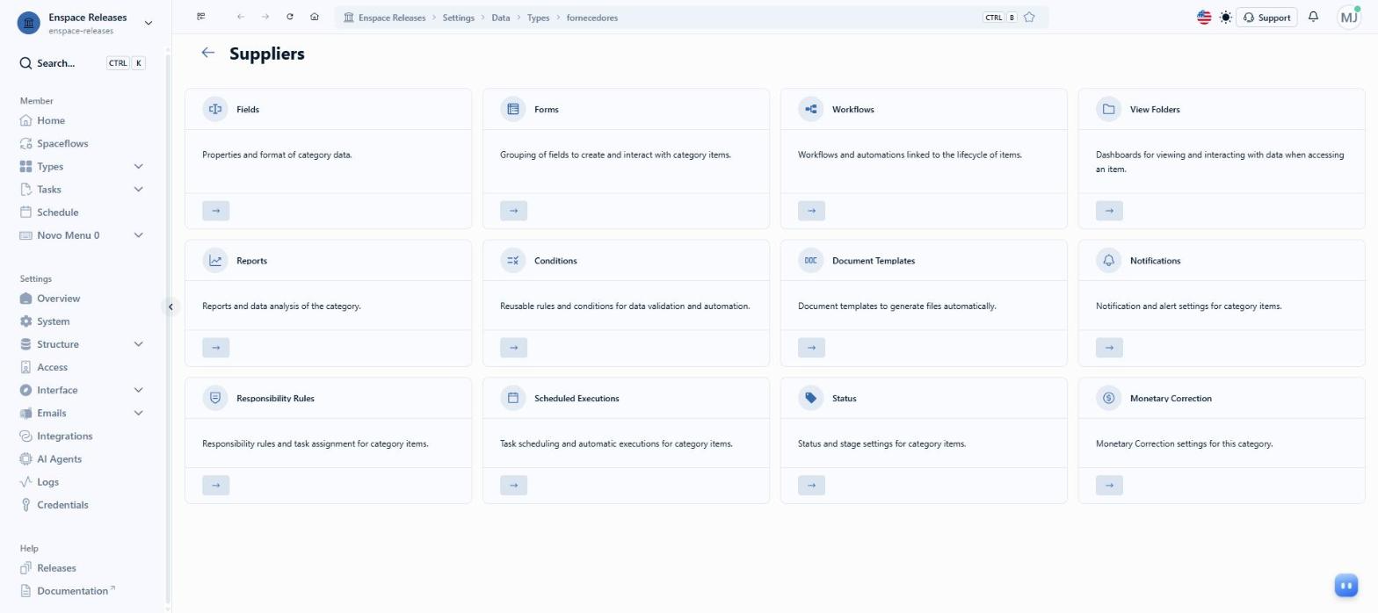Change language via the US flag icon
The width and height of the screenshot is (1378, 613).
pos(1205,18)
